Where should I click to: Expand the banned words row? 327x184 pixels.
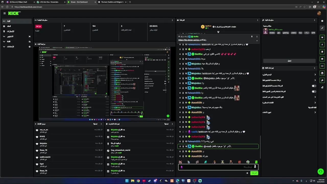[289, 102]
